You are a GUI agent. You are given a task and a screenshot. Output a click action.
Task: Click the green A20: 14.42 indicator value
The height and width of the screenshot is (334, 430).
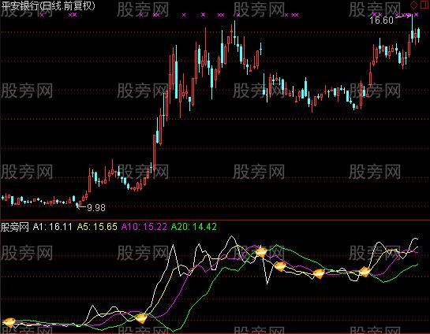tap(194, 227)
